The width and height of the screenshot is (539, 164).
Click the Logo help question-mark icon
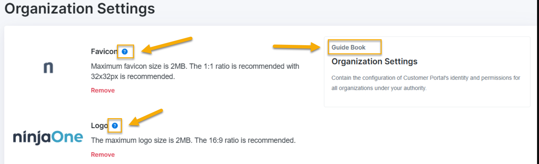pos(115,125)
